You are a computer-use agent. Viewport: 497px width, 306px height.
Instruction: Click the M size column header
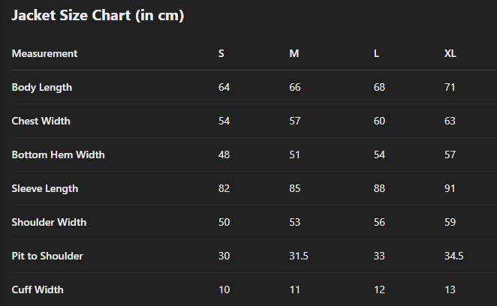click(x=294, y=53)
